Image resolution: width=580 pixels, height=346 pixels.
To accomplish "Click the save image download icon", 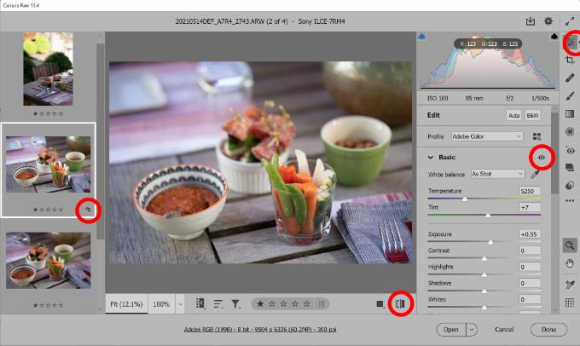I will coord(531,21).
